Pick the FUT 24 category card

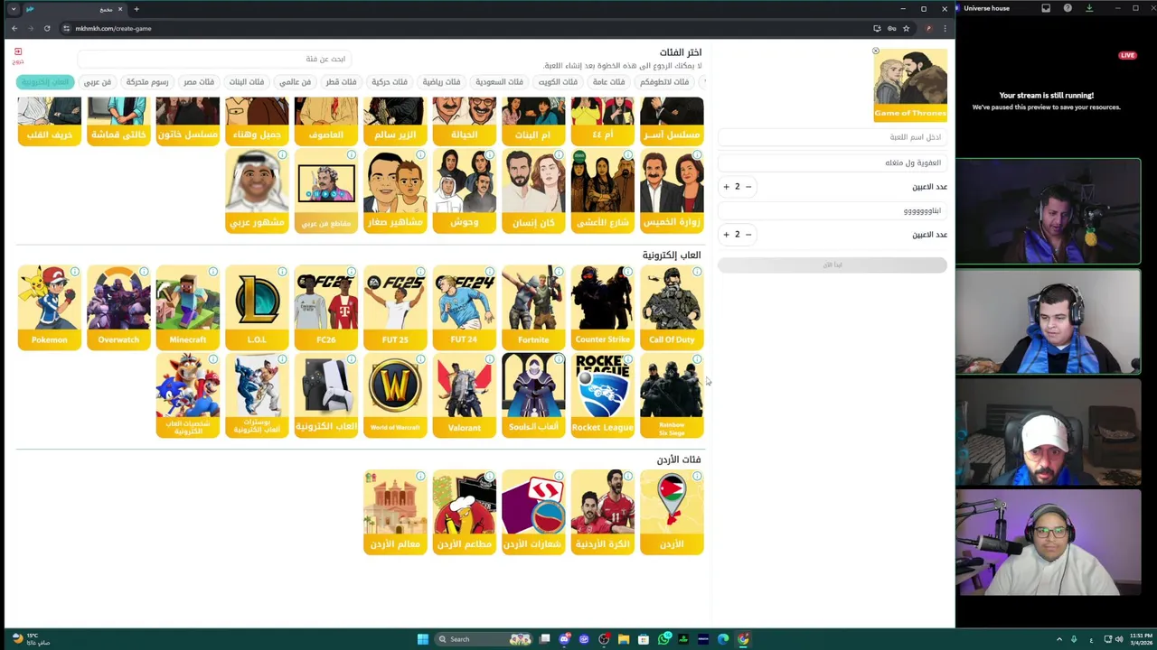coord(464,307)
